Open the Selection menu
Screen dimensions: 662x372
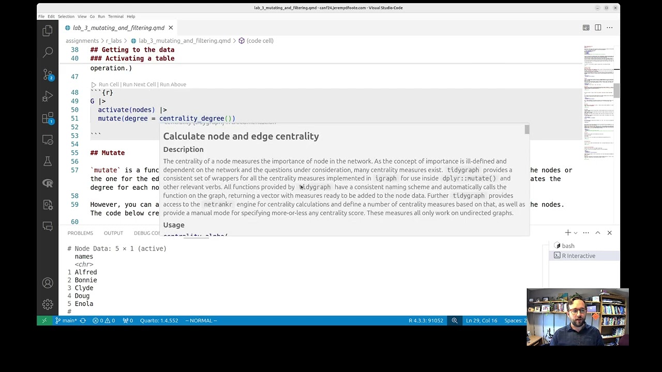click(66, 17)
